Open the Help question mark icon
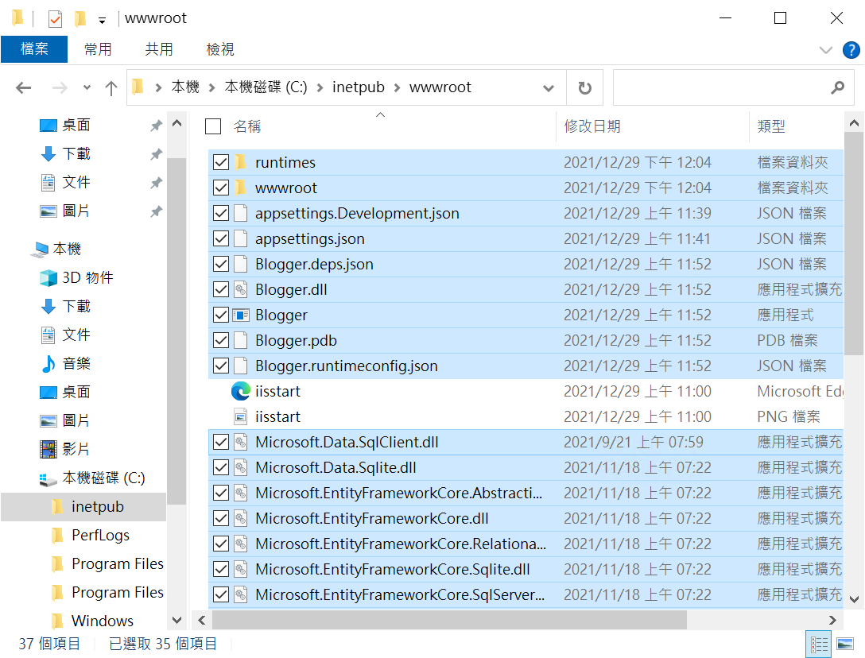865x658 pixels. (x=851, y=49)
